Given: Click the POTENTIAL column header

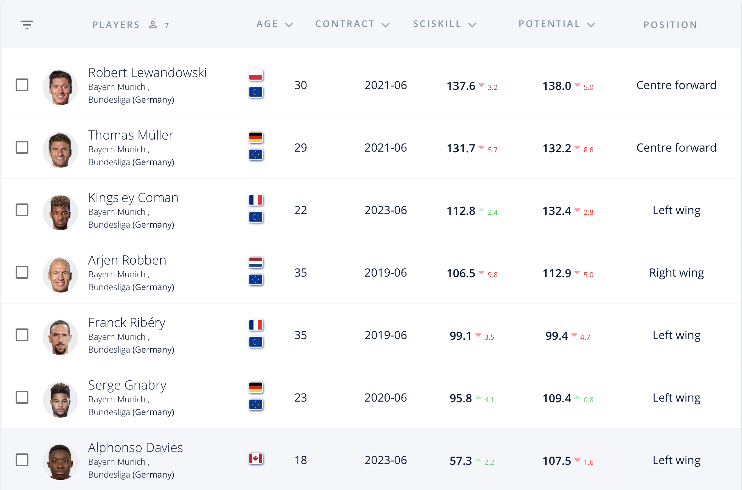Looking at the screenshot, I should point(549,24).
